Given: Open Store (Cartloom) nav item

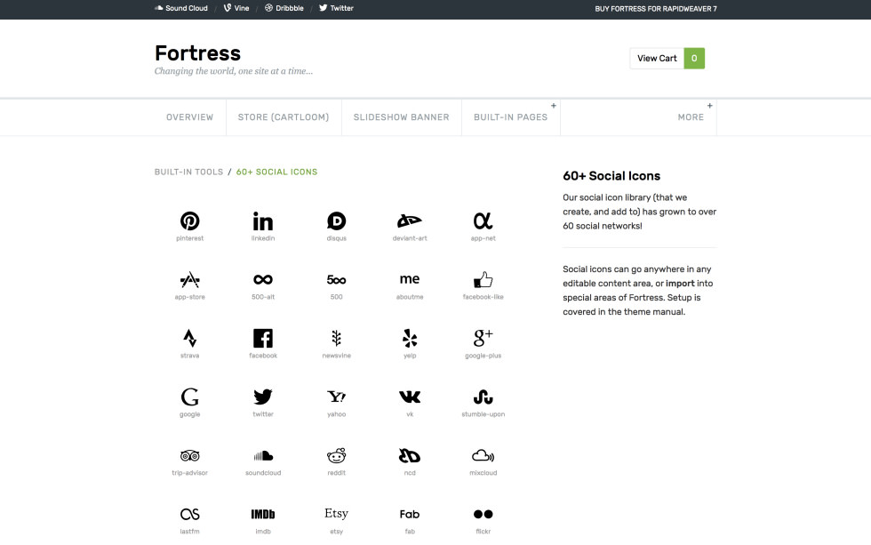Looking at the screenshot, I should pos(284,117).
